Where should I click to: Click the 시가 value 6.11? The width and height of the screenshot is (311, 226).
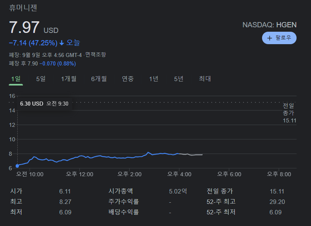[65, 191]
